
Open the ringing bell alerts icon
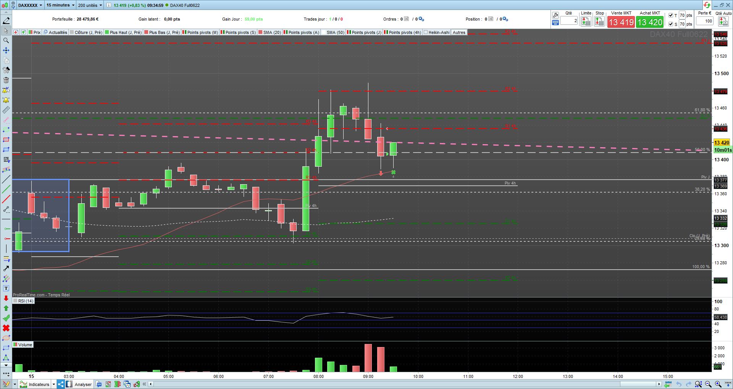[x=6, y=100]
